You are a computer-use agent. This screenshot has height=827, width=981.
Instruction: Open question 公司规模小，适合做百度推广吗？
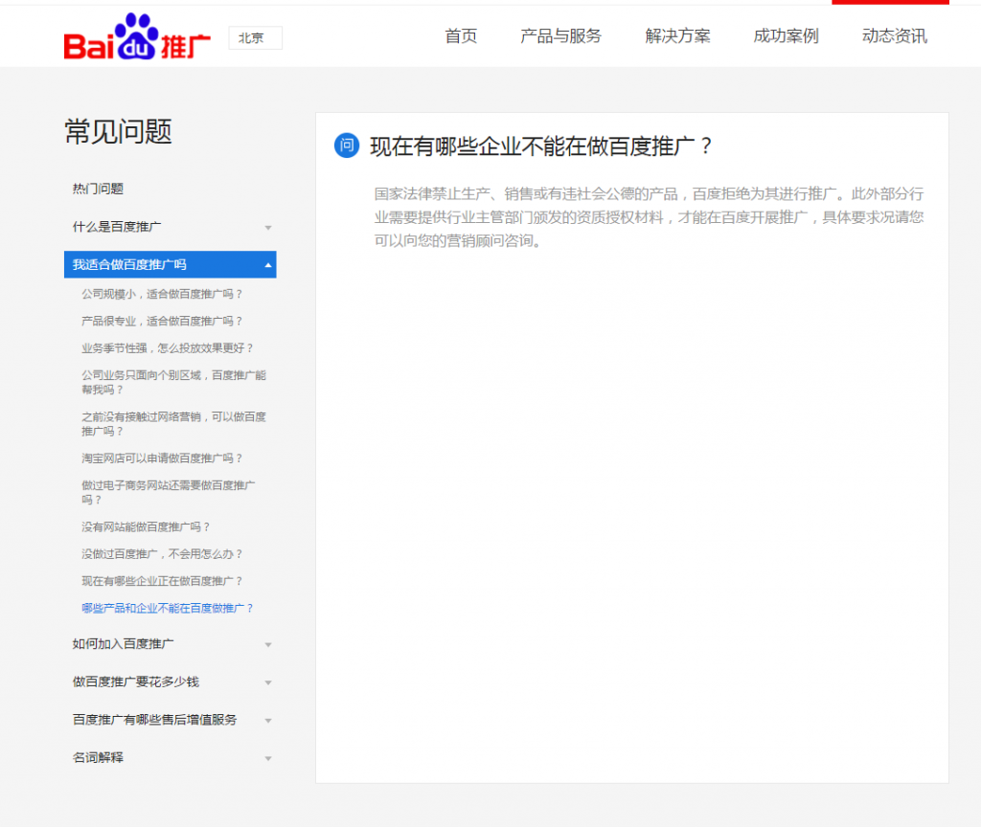pyautogui.click(x=162, y=294)
